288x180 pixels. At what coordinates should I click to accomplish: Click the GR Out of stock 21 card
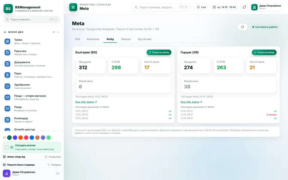[x=261, y=65]
